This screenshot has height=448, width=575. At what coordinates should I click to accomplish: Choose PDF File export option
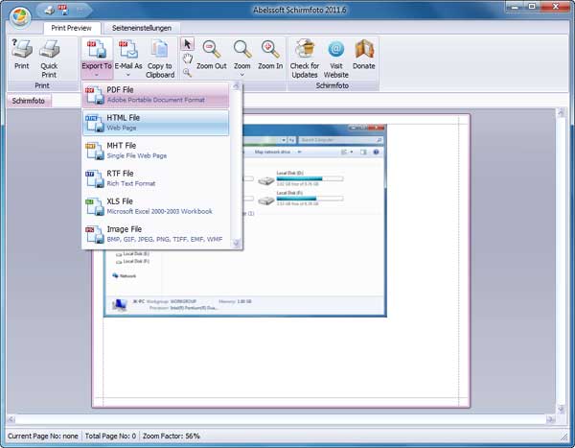pos(156,95)
